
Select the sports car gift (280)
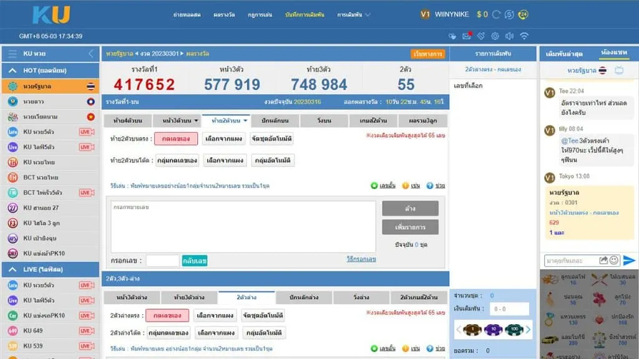(550, 340)
